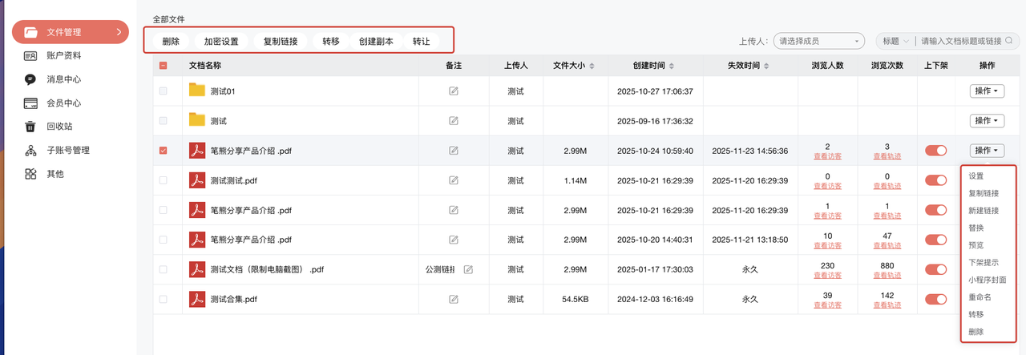1026x355 pixels.
Task: Click the search magnifier icon
Action: [1010, 41]
